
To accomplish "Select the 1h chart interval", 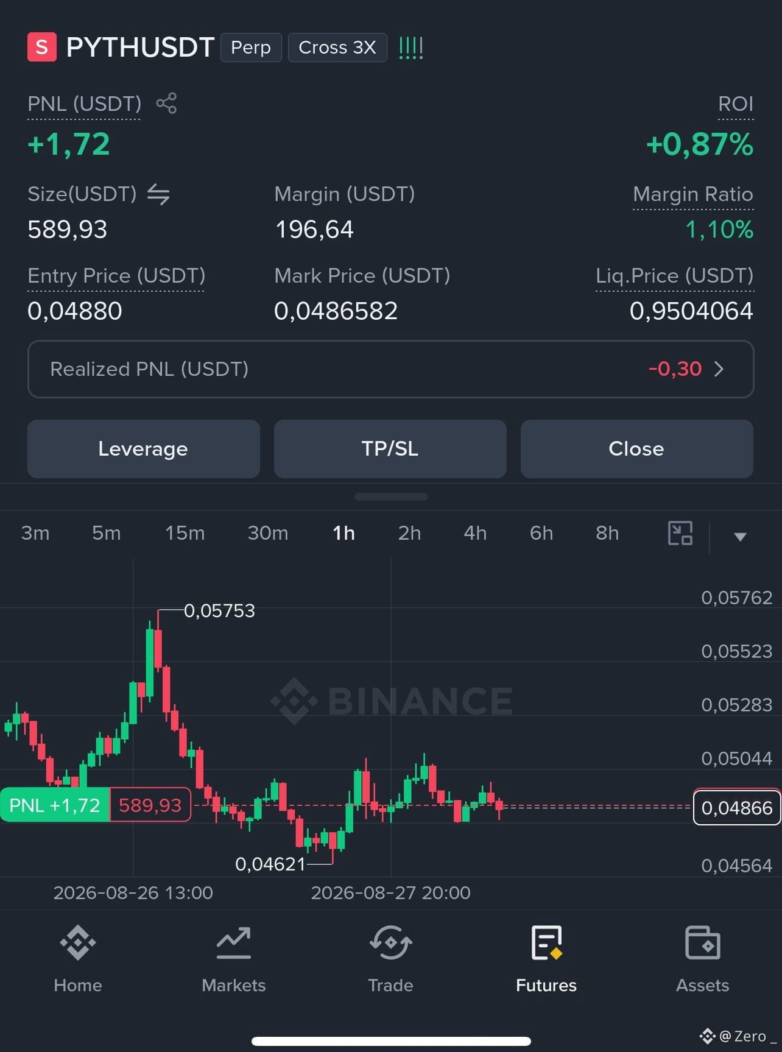I will point(344,533).
